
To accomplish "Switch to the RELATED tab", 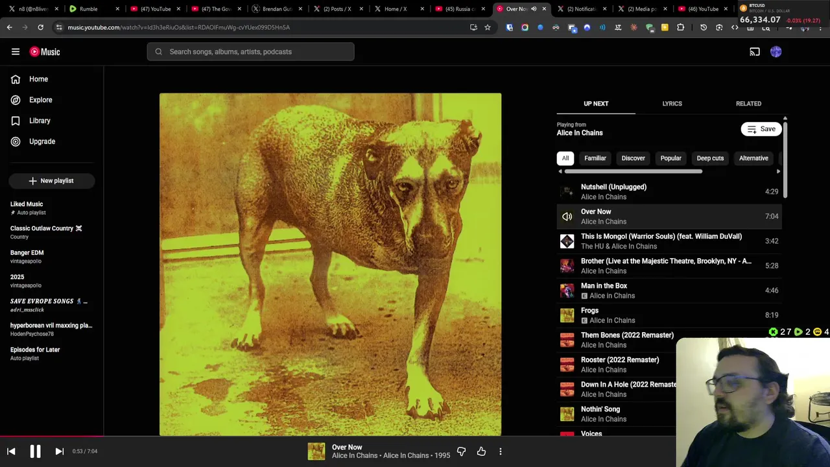I will coord(748,104).
